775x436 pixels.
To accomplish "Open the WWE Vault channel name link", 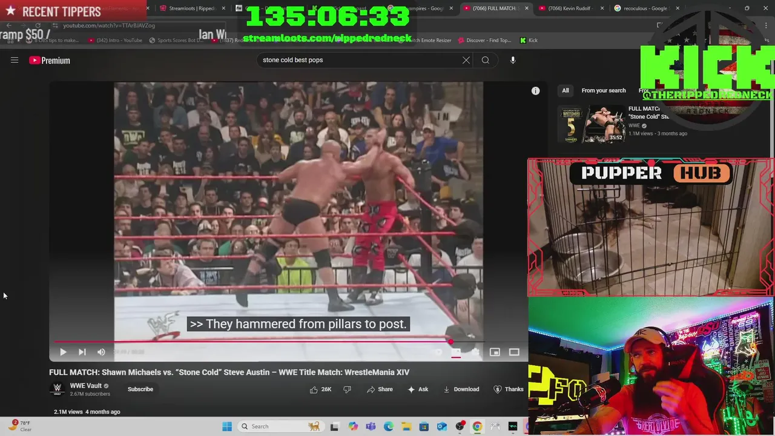I will coord(86,386).
